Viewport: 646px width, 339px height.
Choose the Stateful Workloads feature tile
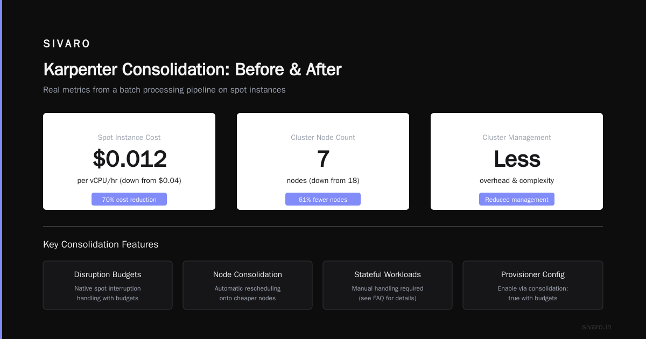coord(388,285)
